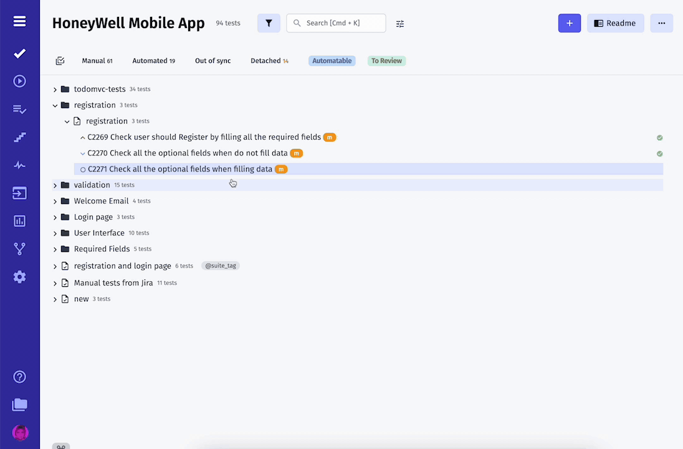Image resolution: width=683 pixels, height=449 pixels.
Task: Expand the Login page folder chevron
Action: click(x=55, y=218)
